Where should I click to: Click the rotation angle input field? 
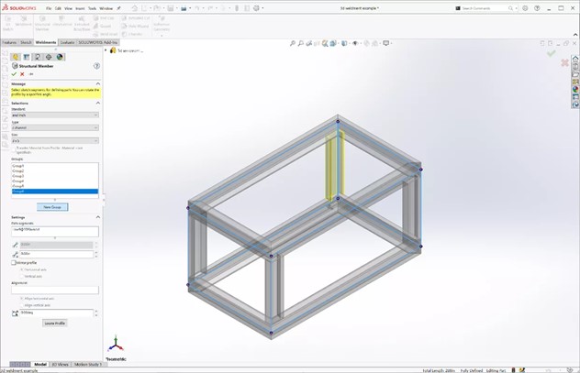click(56, 313)
